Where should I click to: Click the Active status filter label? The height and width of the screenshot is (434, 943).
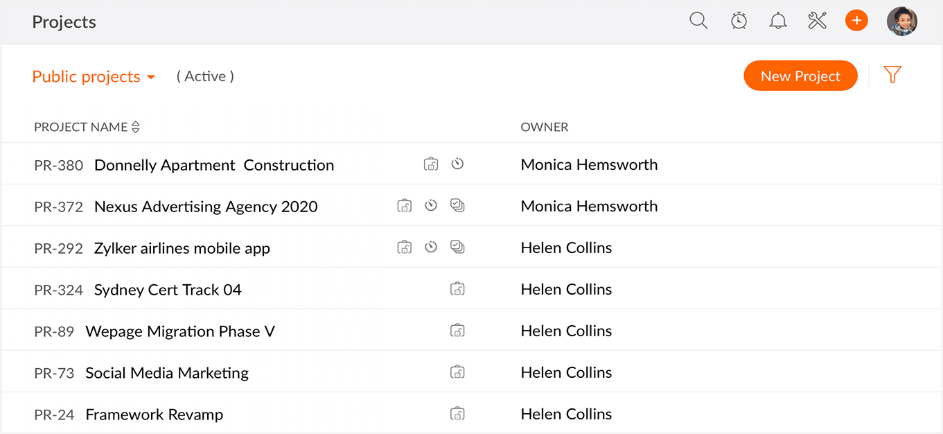click(x=205, y=76)
